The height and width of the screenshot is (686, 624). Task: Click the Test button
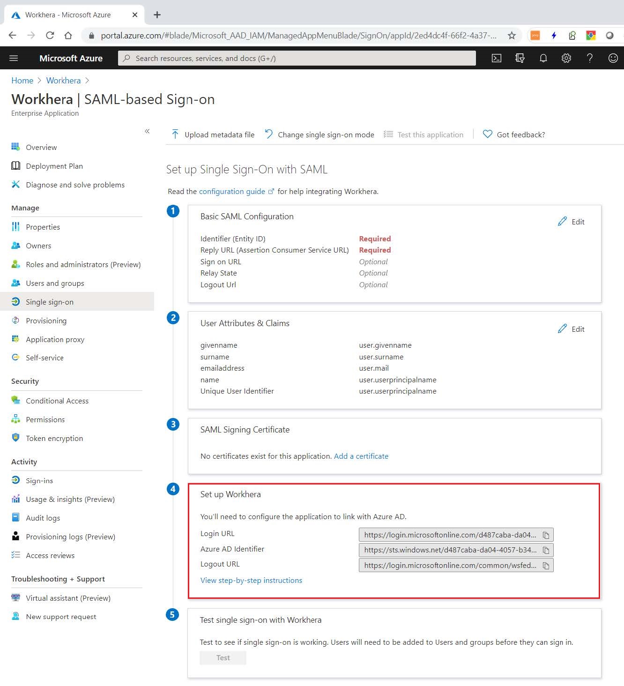(x=223, y=658)
